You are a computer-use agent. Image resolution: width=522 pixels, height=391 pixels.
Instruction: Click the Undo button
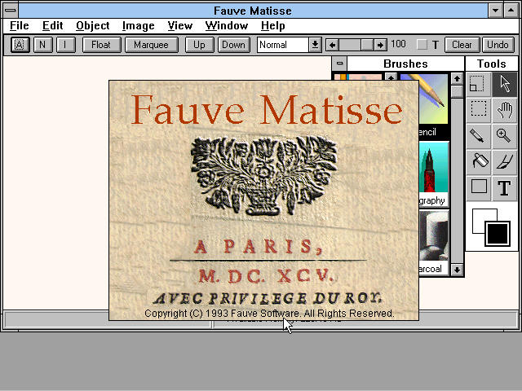pyautogui.click(x=498, y=45)
